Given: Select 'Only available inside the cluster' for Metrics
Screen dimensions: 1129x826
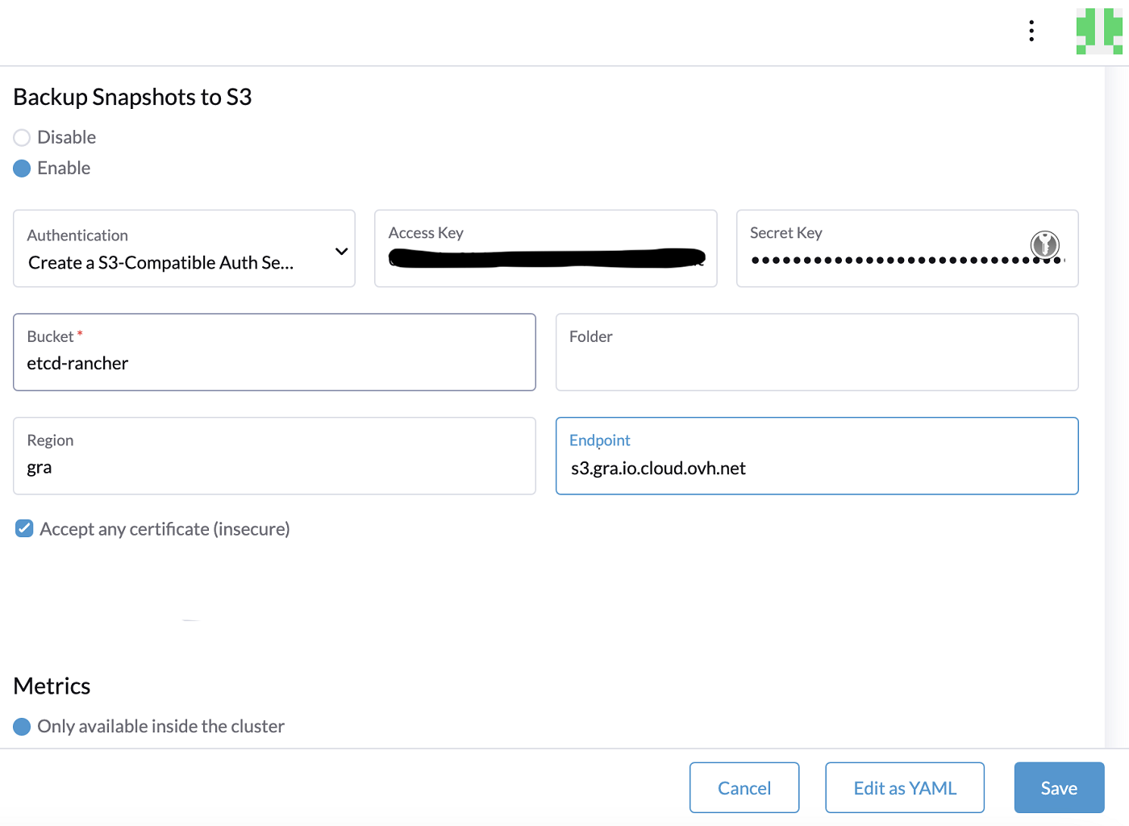Looking at the screenshot, I should point(21,726).
